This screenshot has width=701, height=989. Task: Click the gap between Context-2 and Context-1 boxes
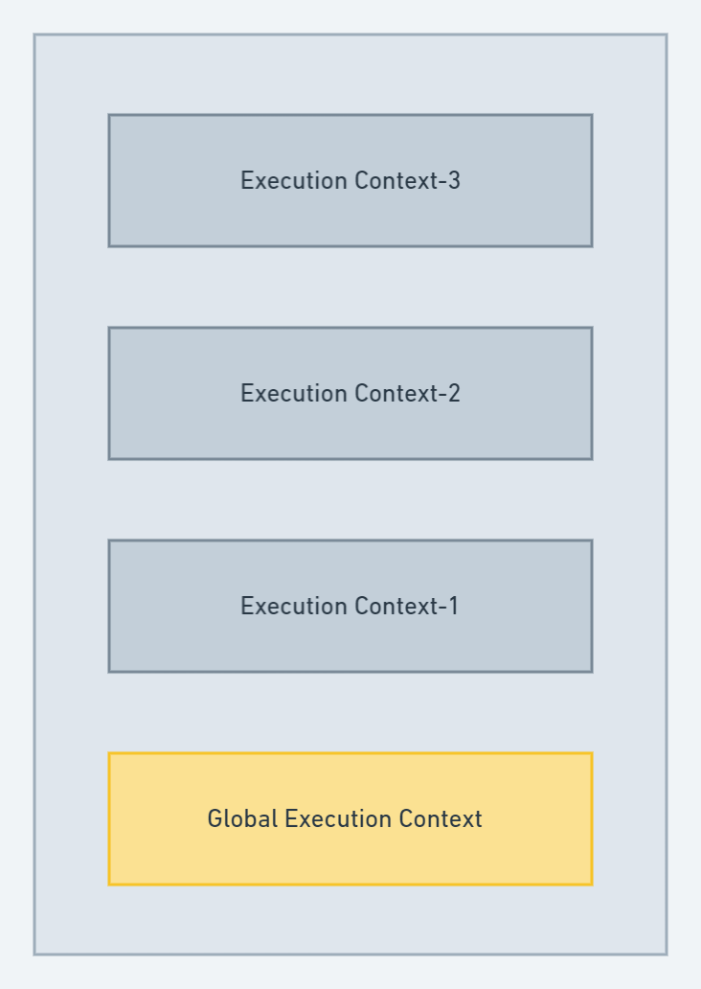pos(350,499)
